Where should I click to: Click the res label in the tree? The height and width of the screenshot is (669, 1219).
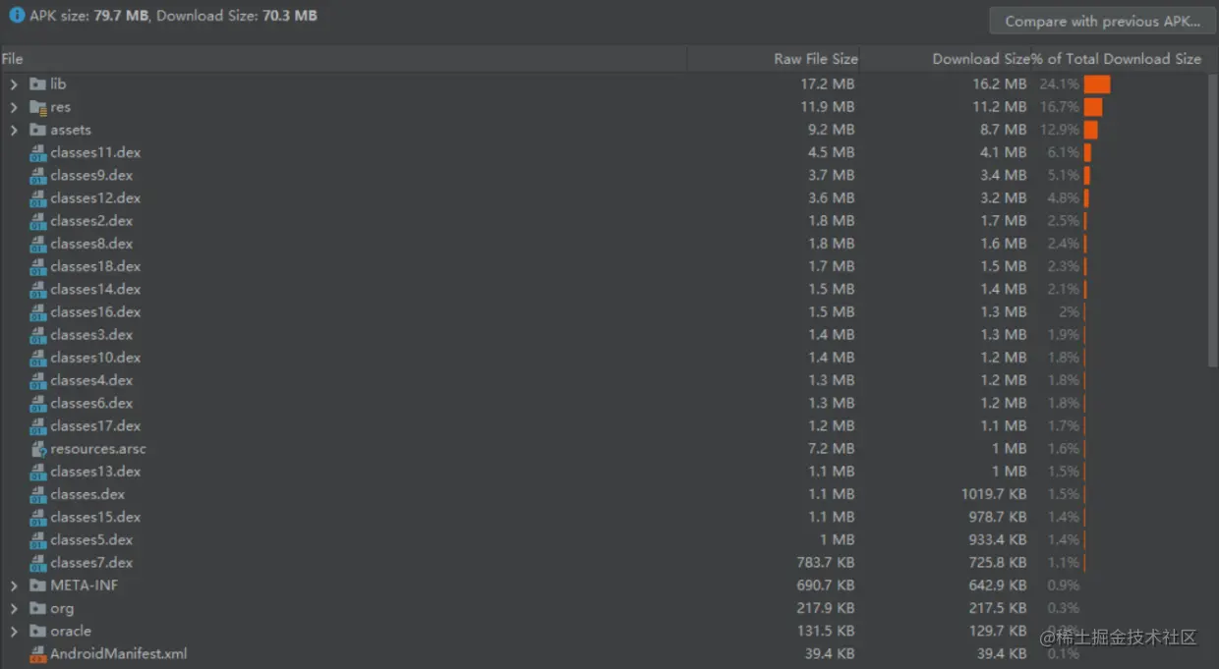(60, 107)
